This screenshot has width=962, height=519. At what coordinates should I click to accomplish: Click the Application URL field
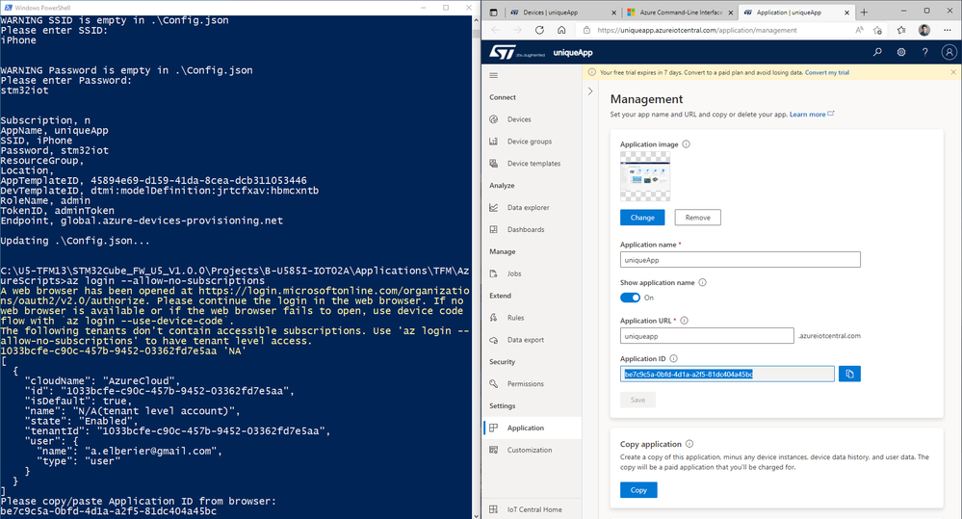click(x=707, y=336)
